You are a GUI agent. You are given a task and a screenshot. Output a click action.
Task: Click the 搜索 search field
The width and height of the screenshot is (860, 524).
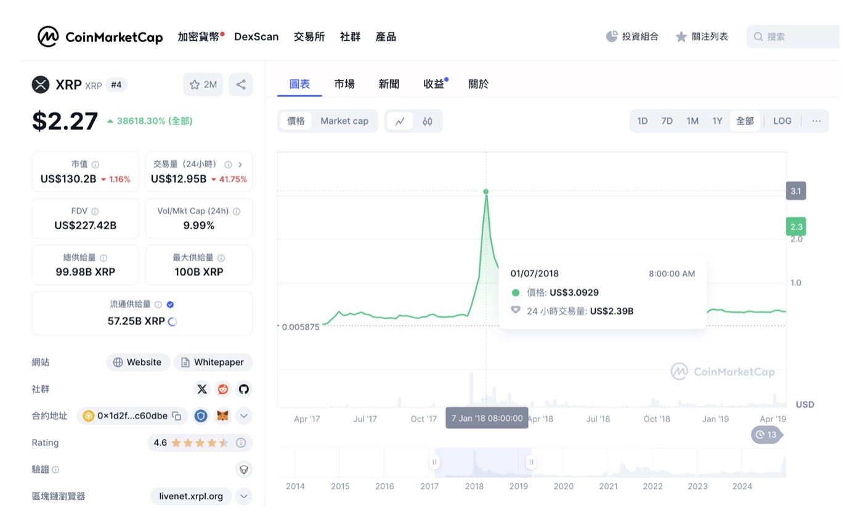point(793,36)
